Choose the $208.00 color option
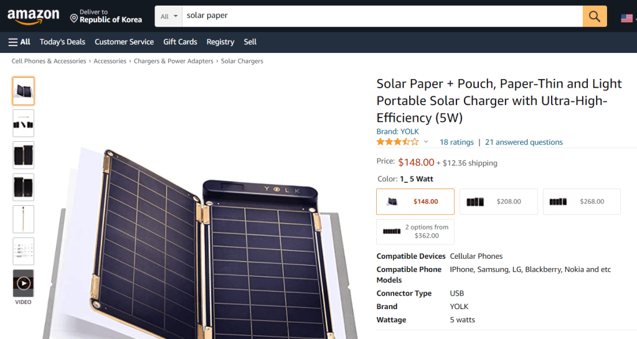This screenshot has height=339, width=637. point(498,202)
